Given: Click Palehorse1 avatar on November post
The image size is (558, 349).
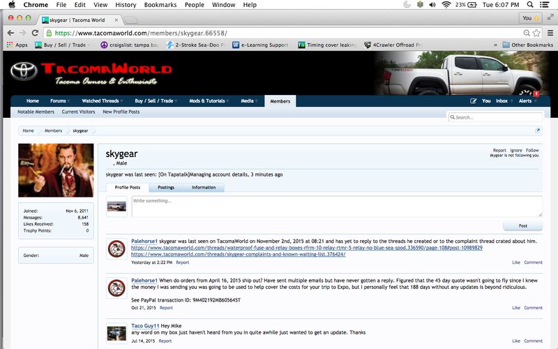Looking at the screenshot, I should coord(116,248).
